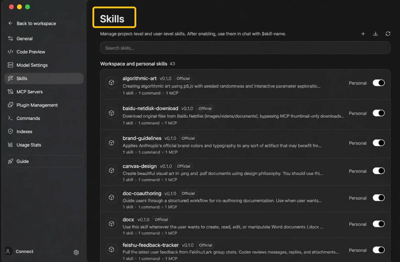
Task: Click the docx skill name
Action: click(128, 220)
